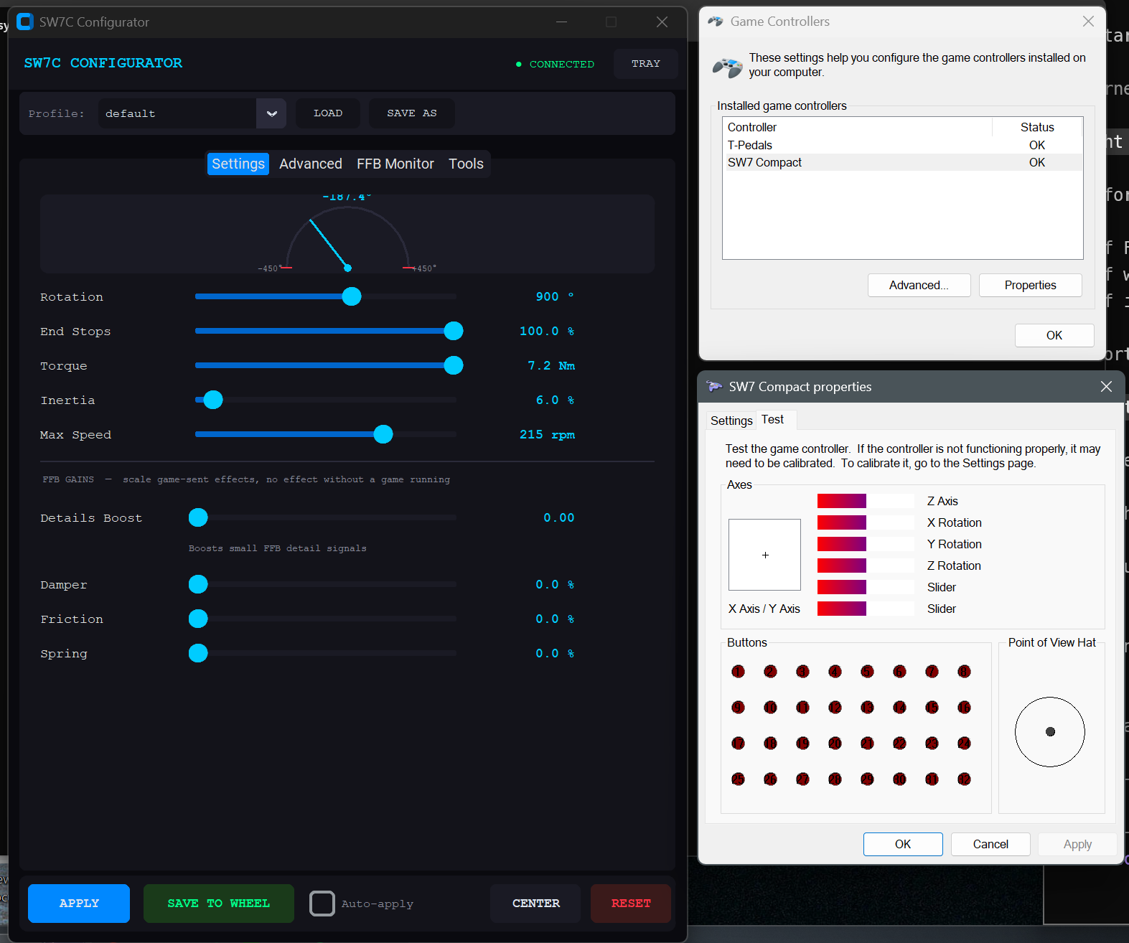Open the default profile combo box
1129x943 pixels.
coord(177,113)
